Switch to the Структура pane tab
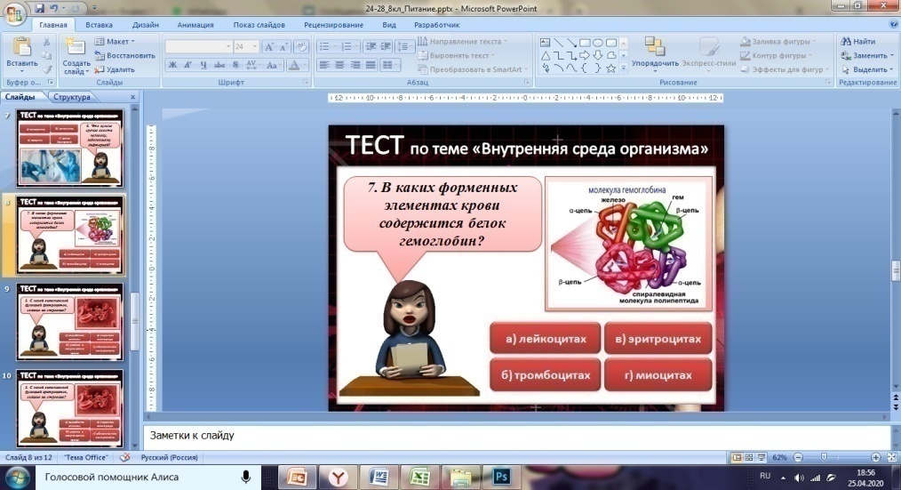This screenshot has width=901, height=490. click(x=72, y=97)
